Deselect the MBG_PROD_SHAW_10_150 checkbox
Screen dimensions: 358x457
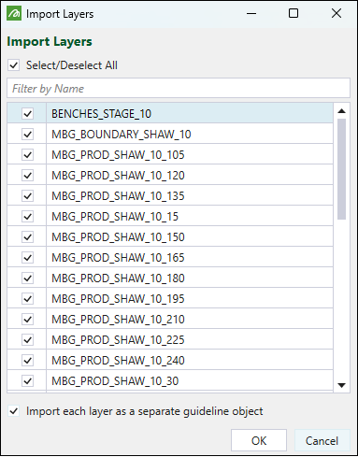point(28,237)
